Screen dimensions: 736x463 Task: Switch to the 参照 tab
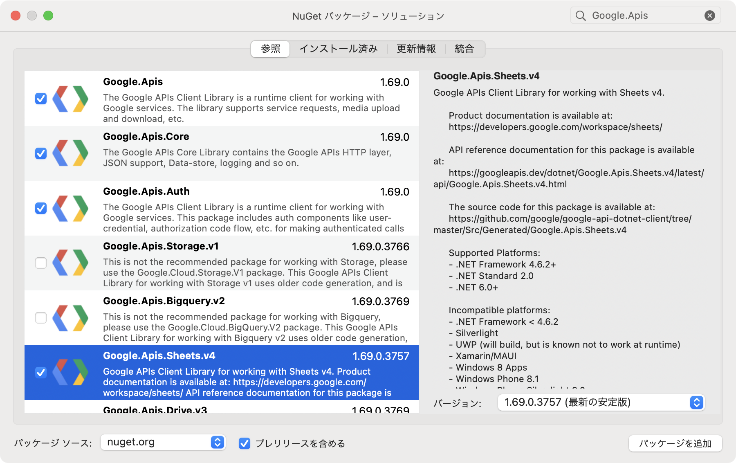270,49
